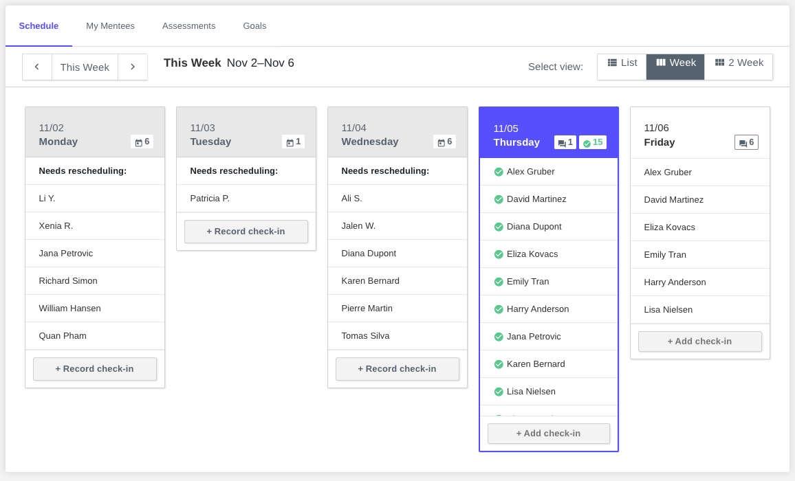This screenshot has width=795, height=481.
Task: Click Record check-in under Tuesday
Action: [246, 232]
